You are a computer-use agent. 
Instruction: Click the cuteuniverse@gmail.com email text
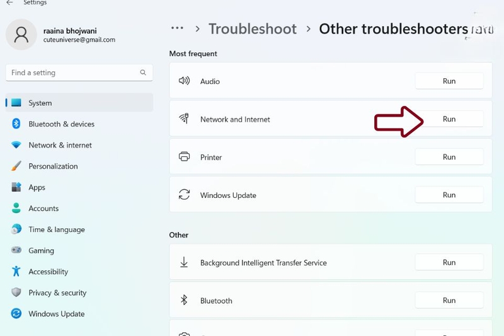pyautogui.click(x=79, y=40)
